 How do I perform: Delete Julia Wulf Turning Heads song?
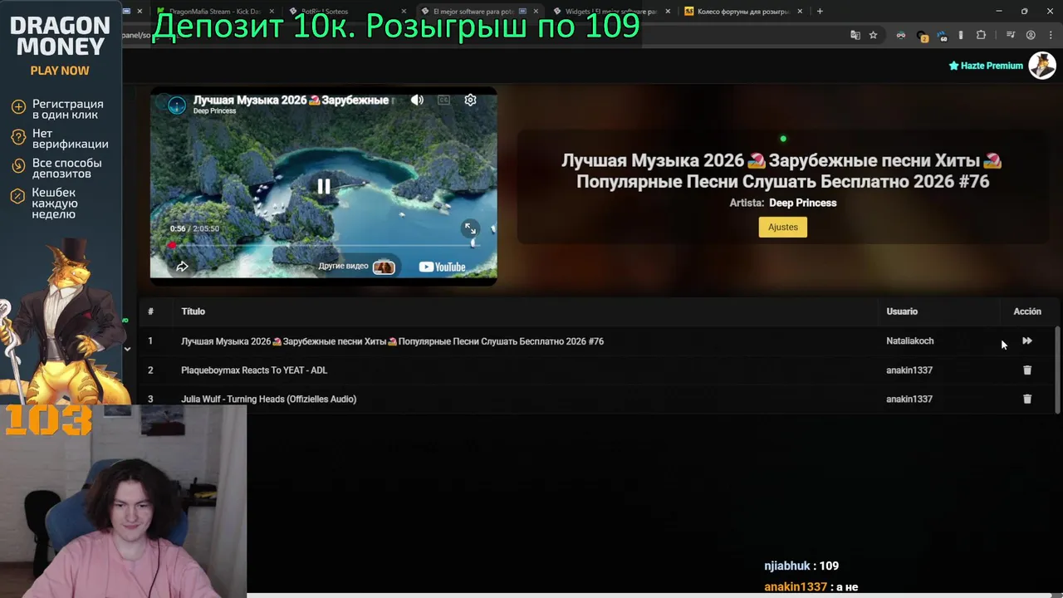(1027, 399)
